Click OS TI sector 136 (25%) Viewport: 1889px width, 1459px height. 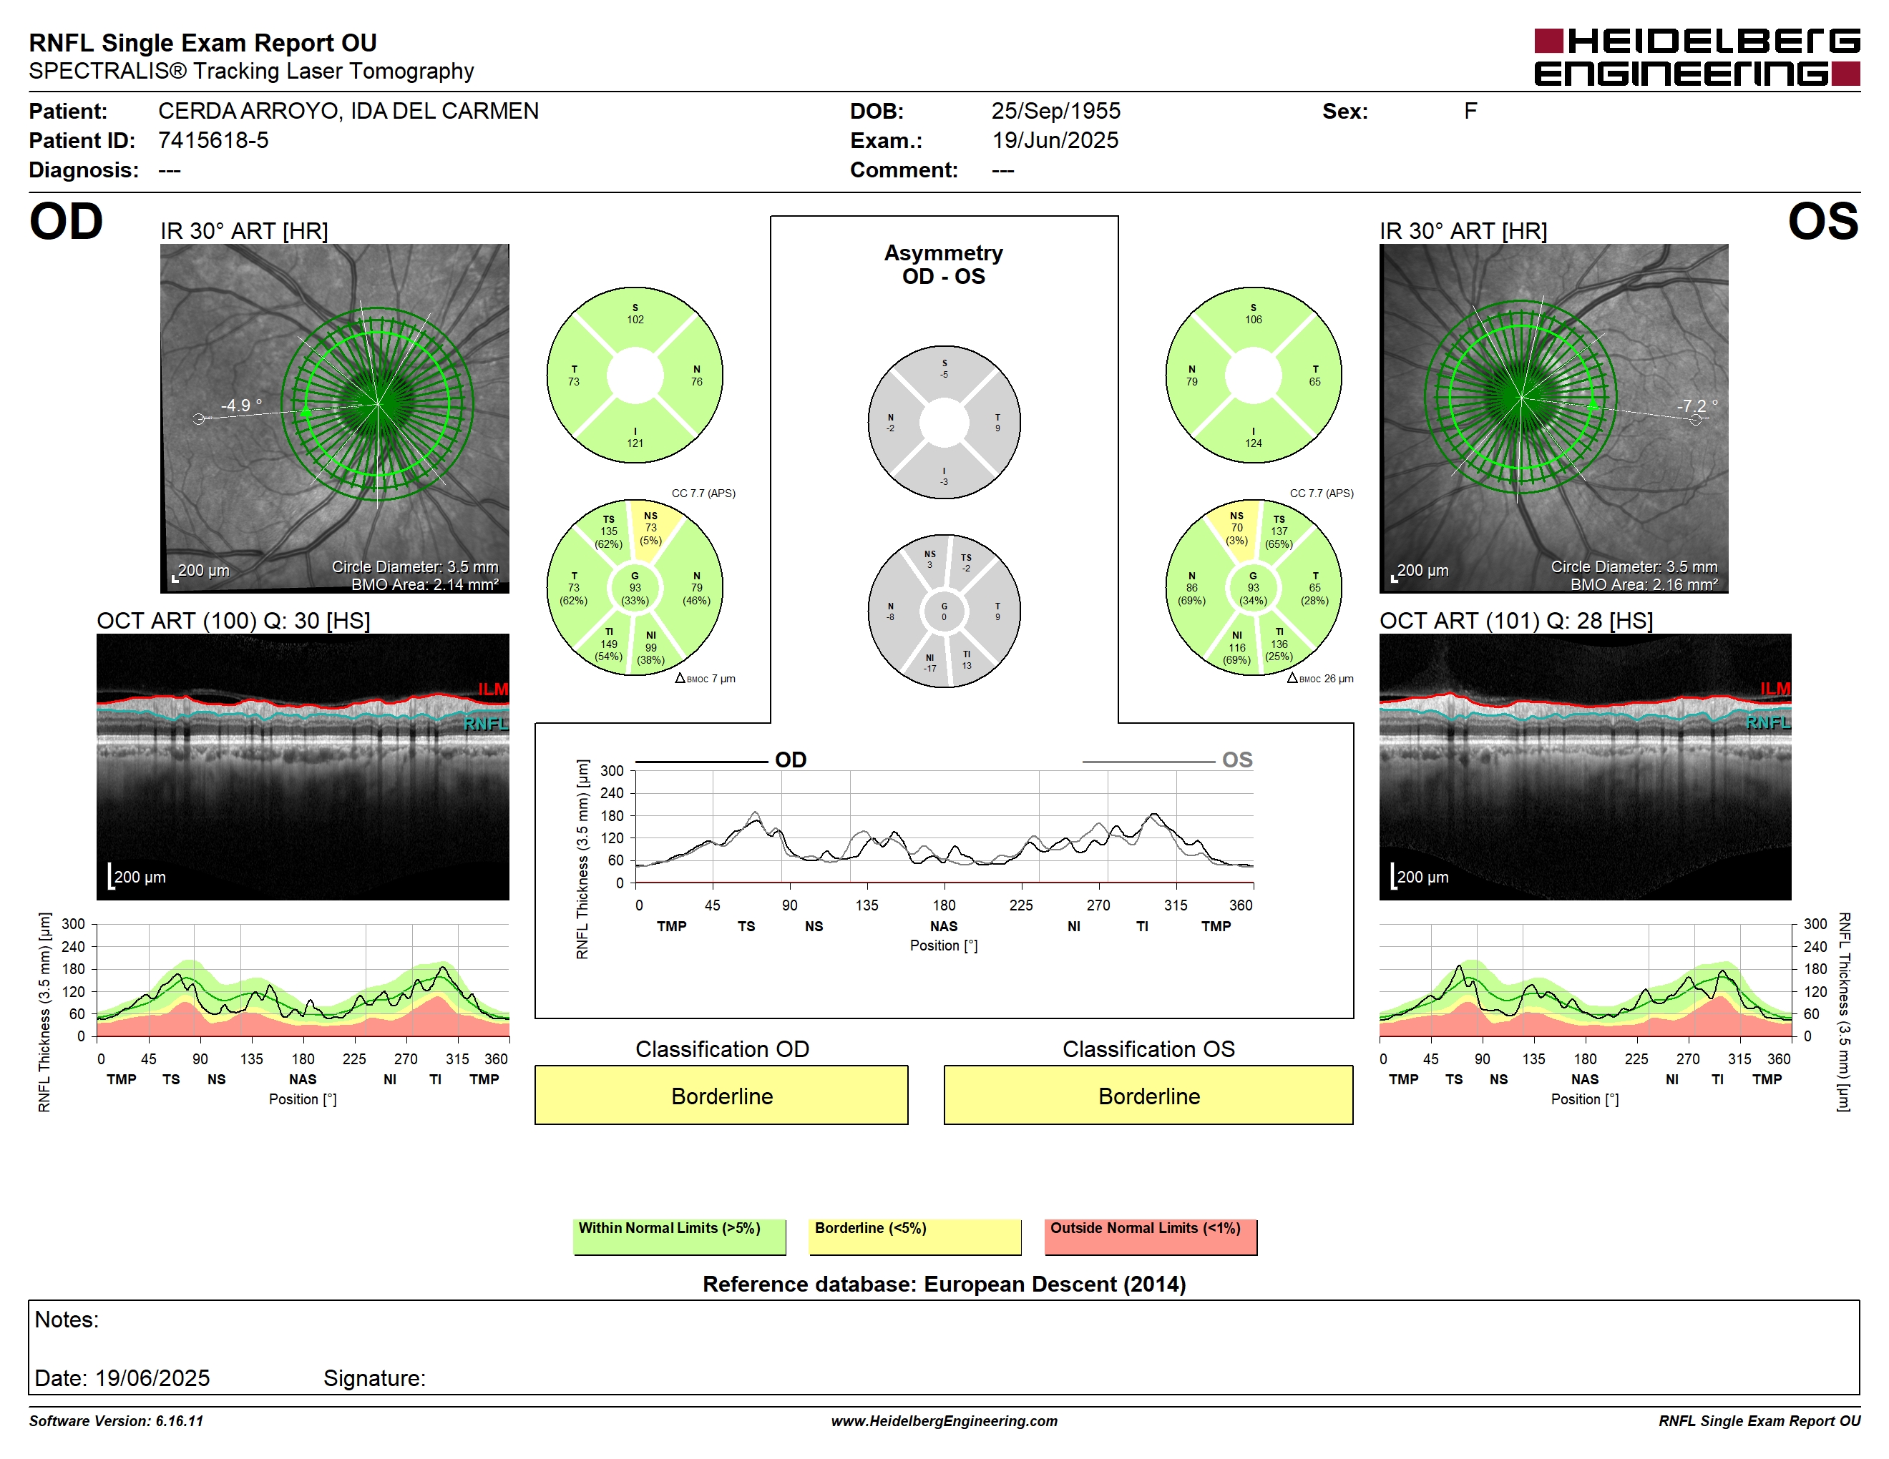1279,645
